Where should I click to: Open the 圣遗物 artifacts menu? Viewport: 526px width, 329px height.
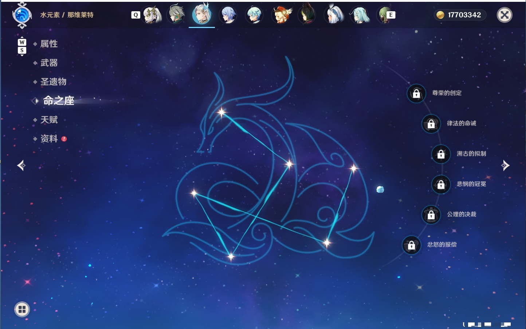pos(53,82)
